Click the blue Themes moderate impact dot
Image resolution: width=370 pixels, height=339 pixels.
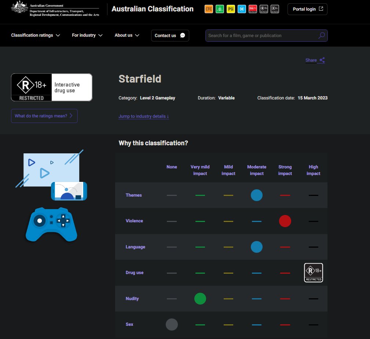point(256,195)
